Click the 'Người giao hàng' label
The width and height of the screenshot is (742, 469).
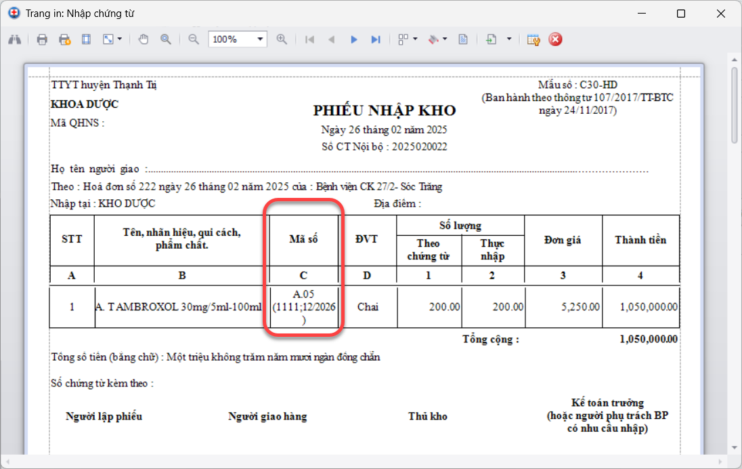click(268, 416)
